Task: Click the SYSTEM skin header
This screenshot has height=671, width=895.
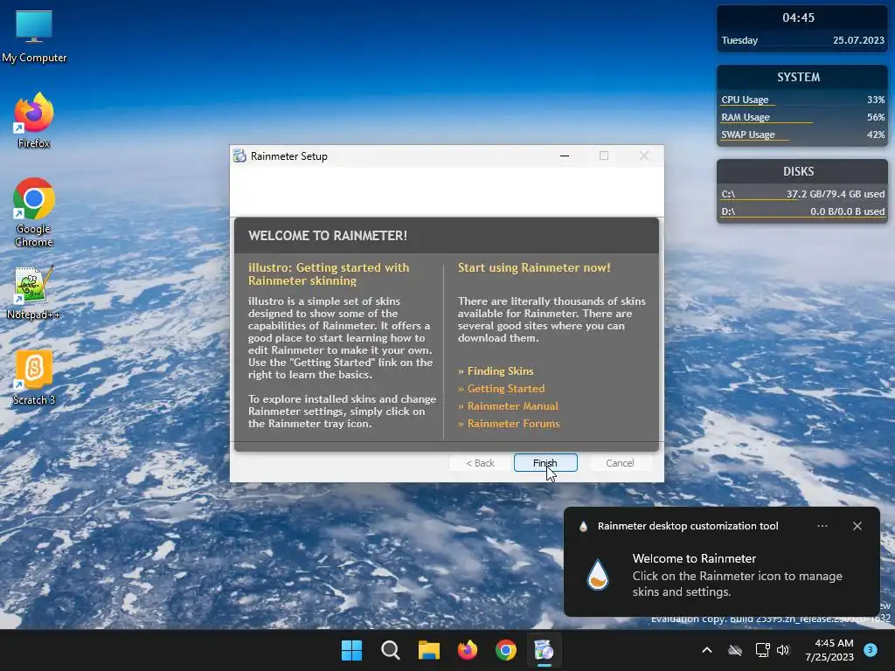Action: click(799, 77)
